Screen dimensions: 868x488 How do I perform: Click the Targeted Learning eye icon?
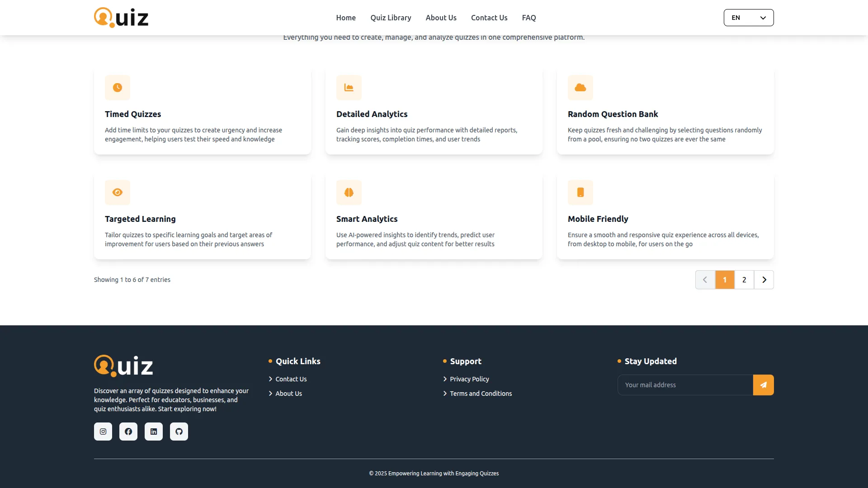pyautogui.click(x=118, y=192)
